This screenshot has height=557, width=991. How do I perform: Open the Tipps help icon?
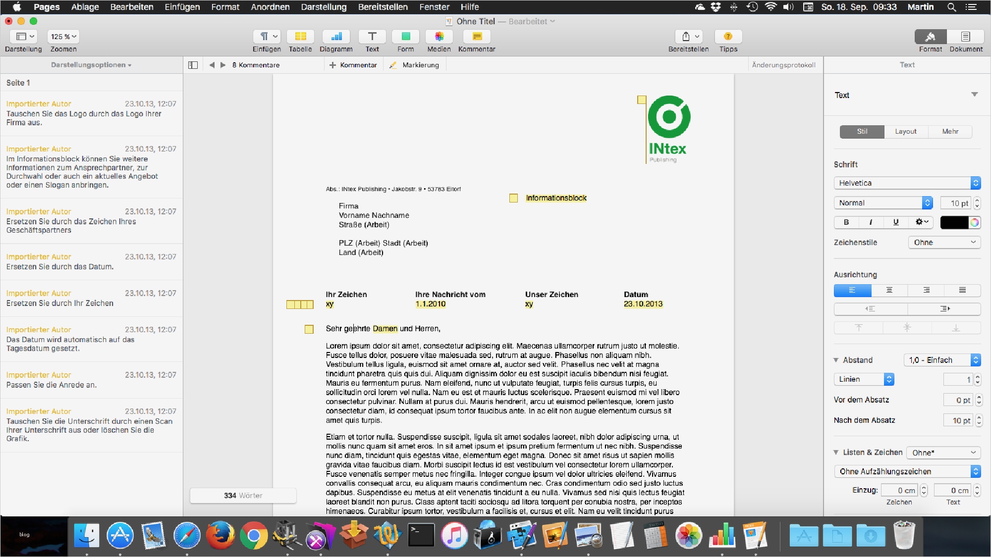coord(728,37)
